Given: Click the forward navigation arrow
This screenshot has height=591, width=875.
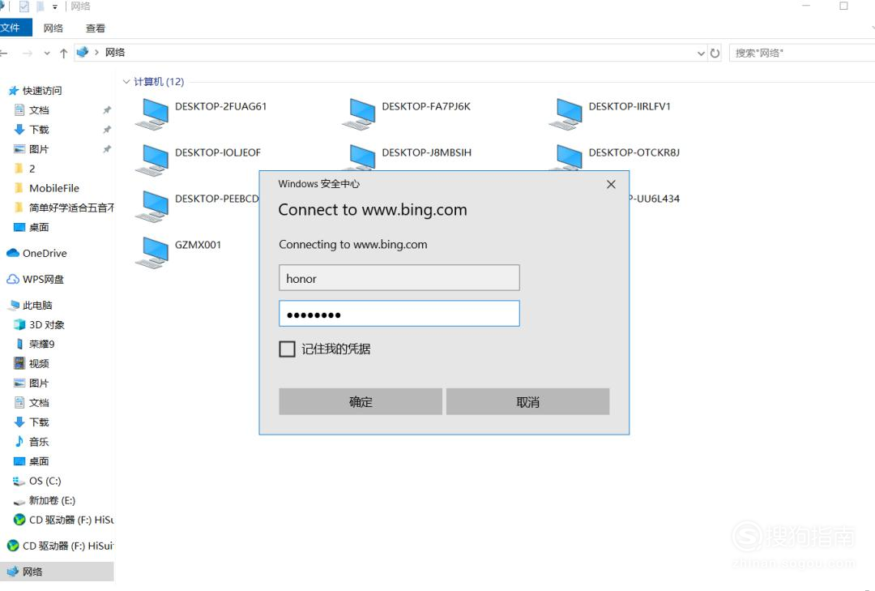Looking at the screenshot, I should [27, 53].
